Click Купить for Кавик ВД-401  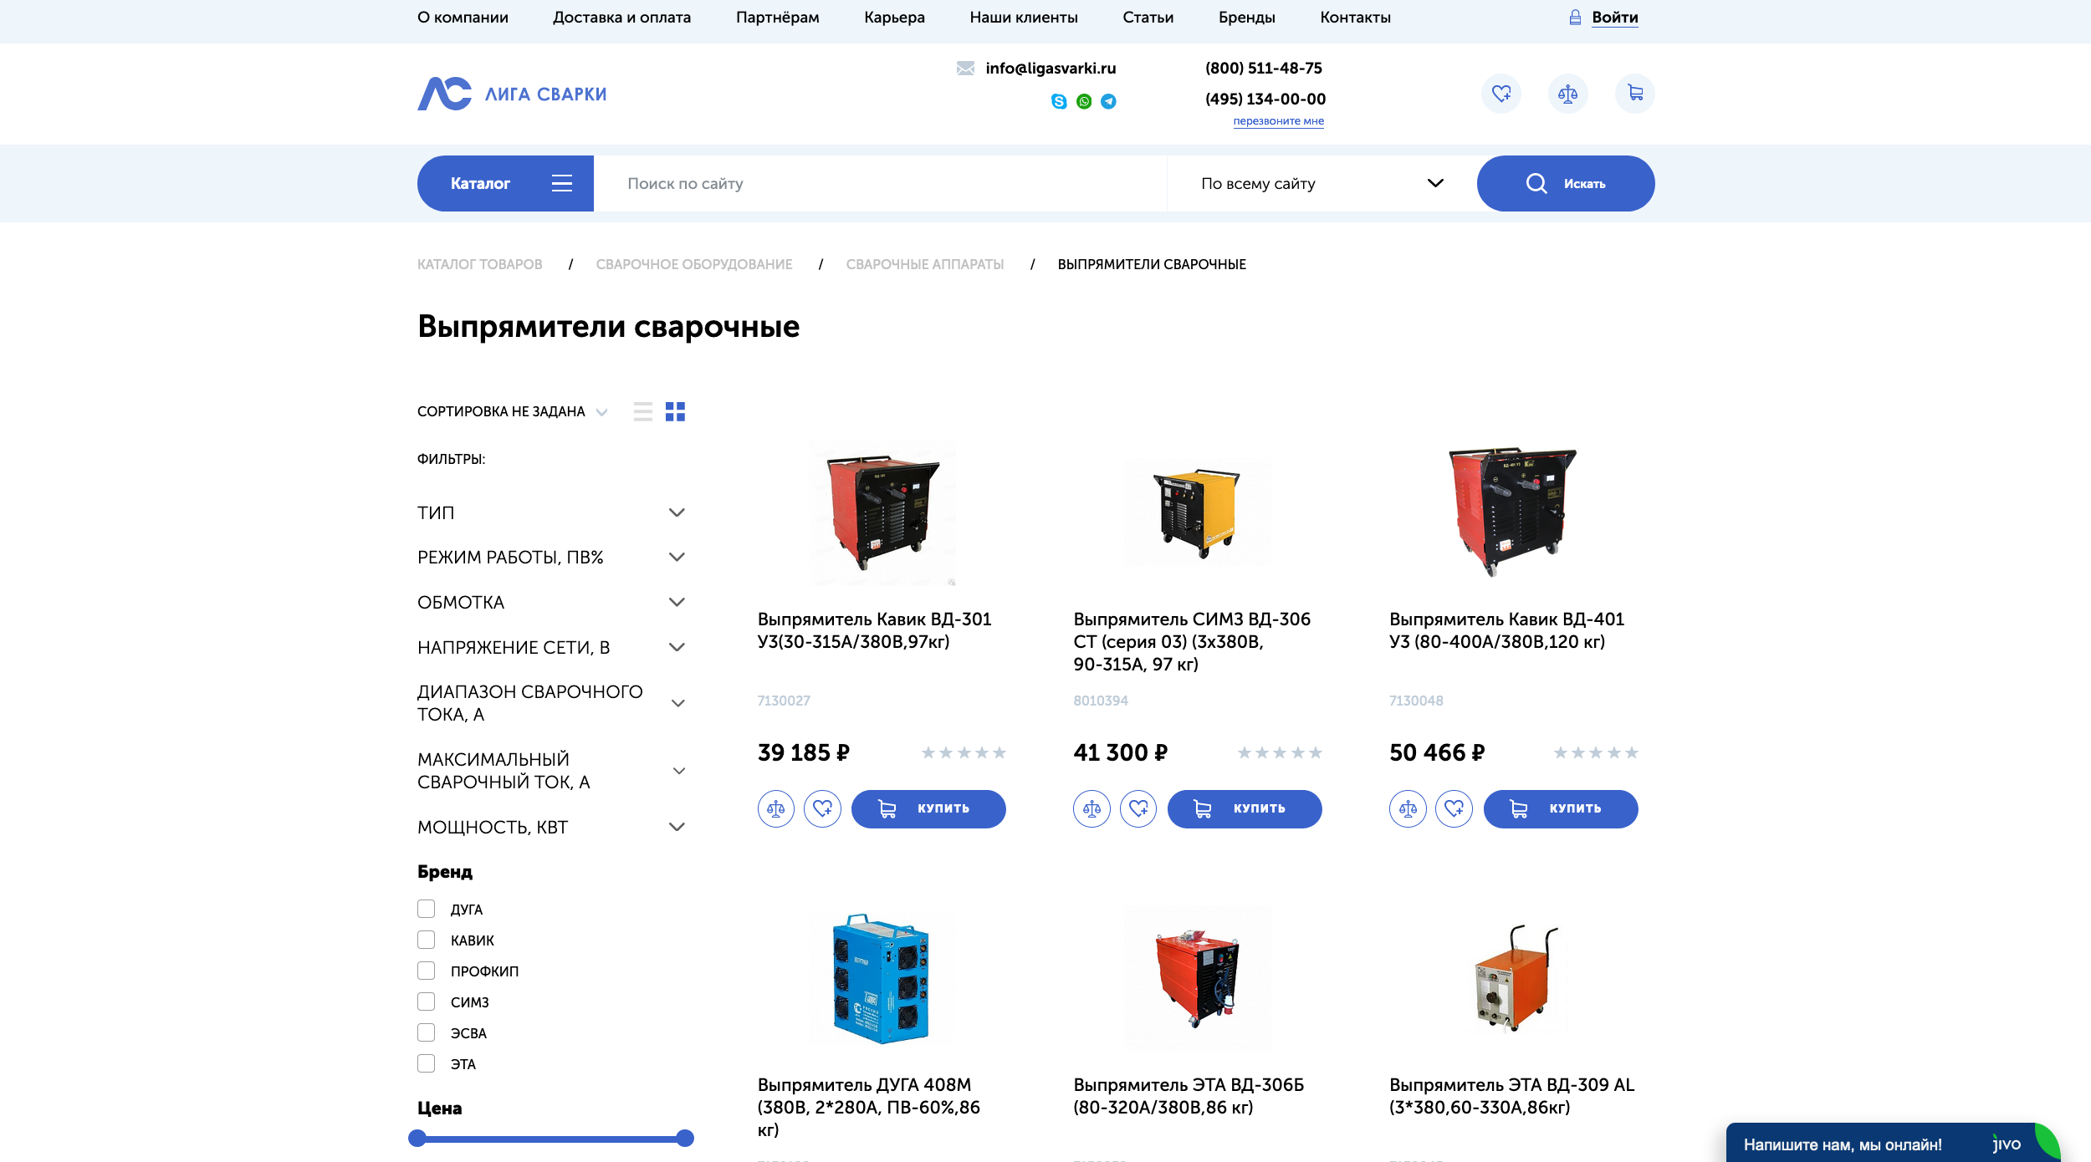point(1561,808)
